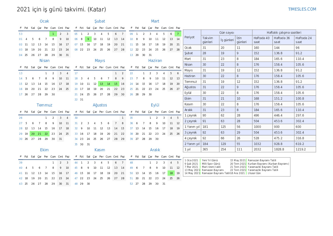Click the '20 Tem 2021' date in the legend

(238, 164)
